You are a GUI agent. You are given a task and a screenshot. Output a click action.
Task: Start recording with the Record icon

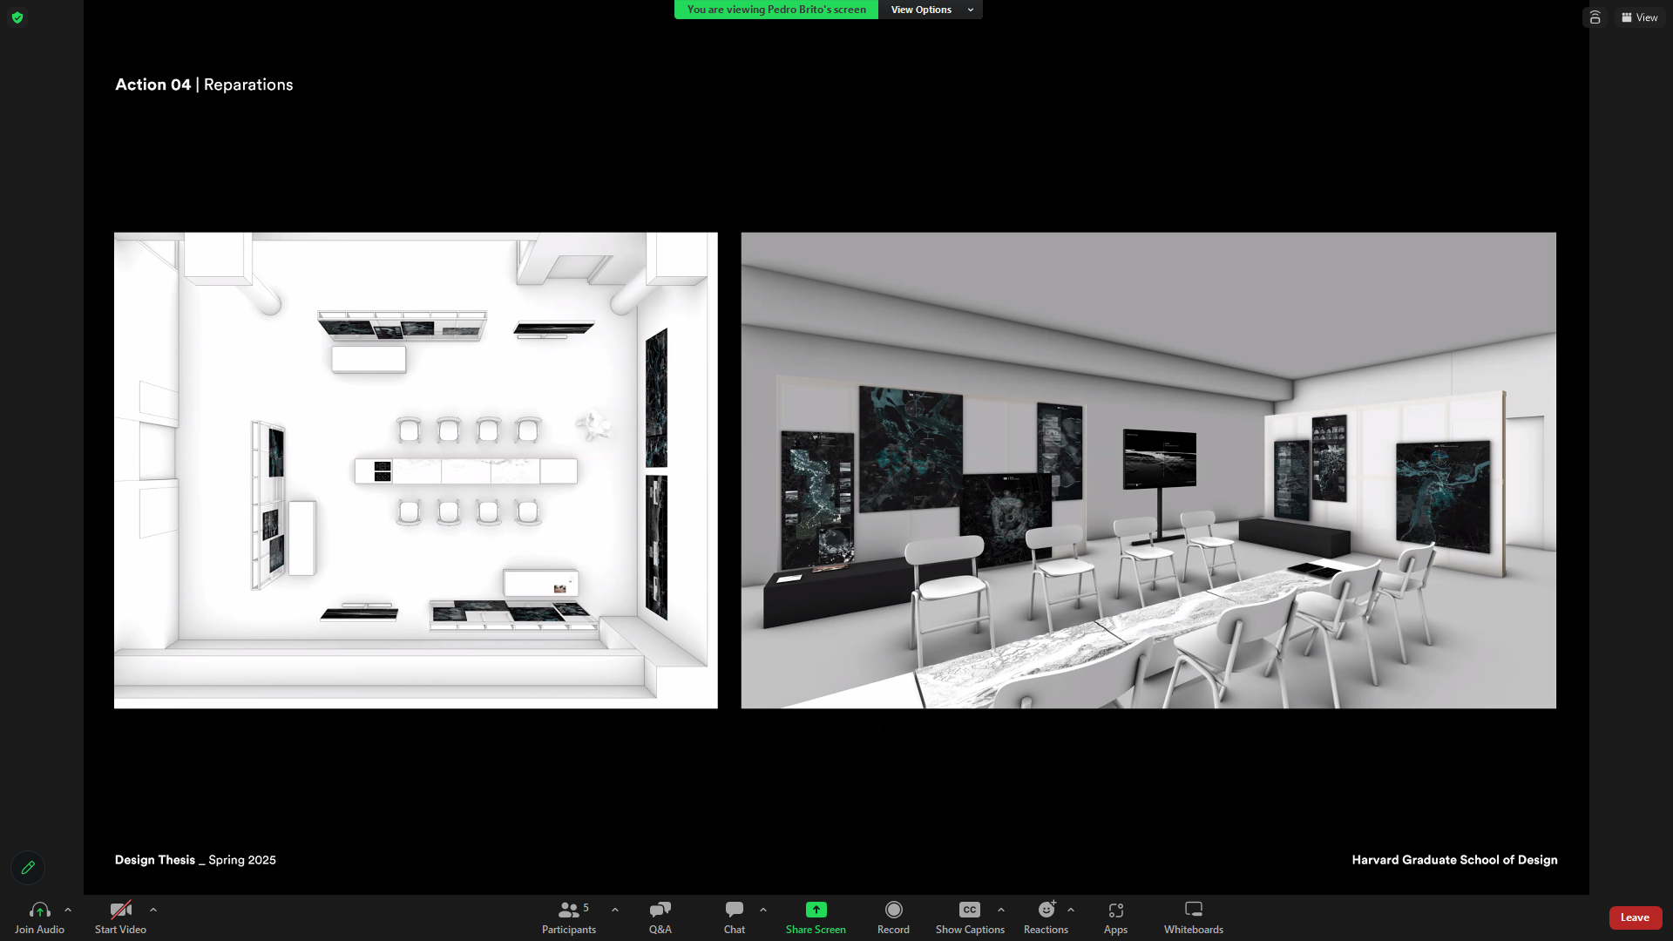893,911
